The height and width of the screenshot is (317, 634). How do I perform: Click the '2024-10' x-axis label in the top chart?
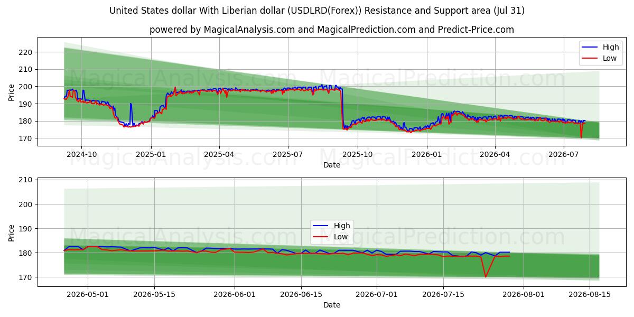(x=82, y=154)
